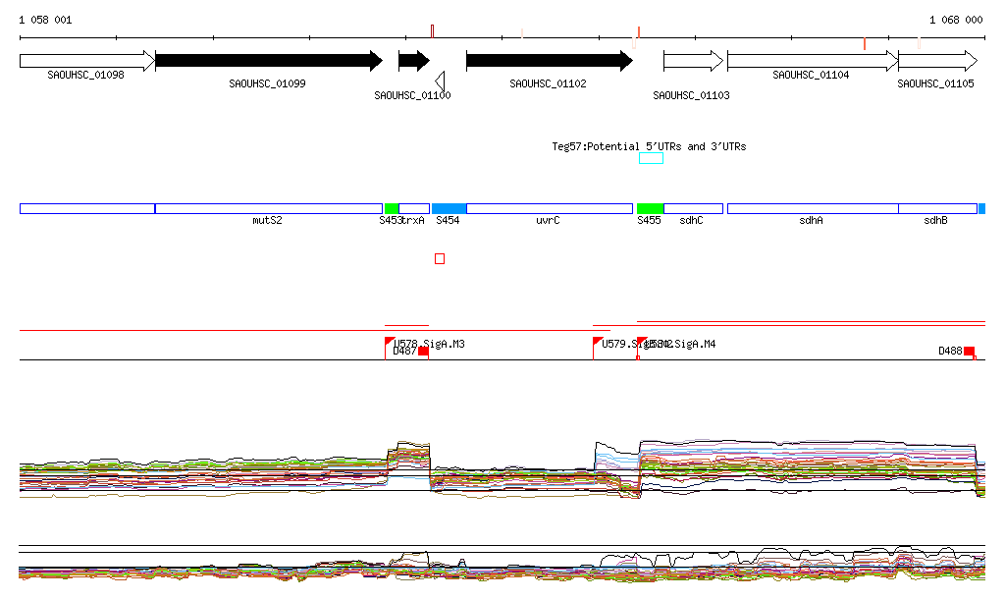Image resolution: width=1005 pixels, height=600 pixels.
Task: Click the sdhC outlined segment
Action: click(x=694, y=208)
